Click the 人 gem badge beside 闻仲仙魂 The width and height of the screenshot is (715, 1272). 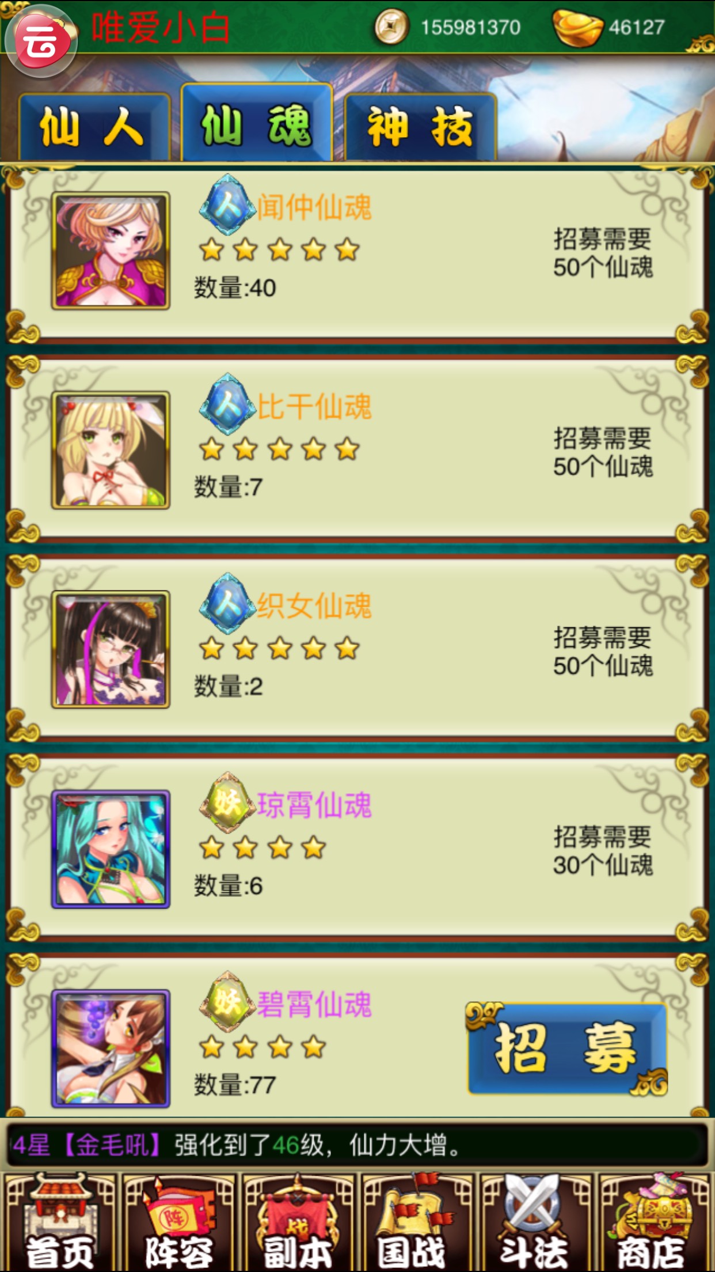point(227,205)
